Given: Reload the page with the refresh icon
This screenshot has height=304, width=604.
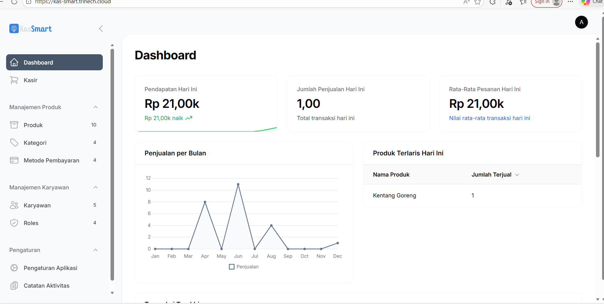Looking at the screenshot, I should point(14,2).
